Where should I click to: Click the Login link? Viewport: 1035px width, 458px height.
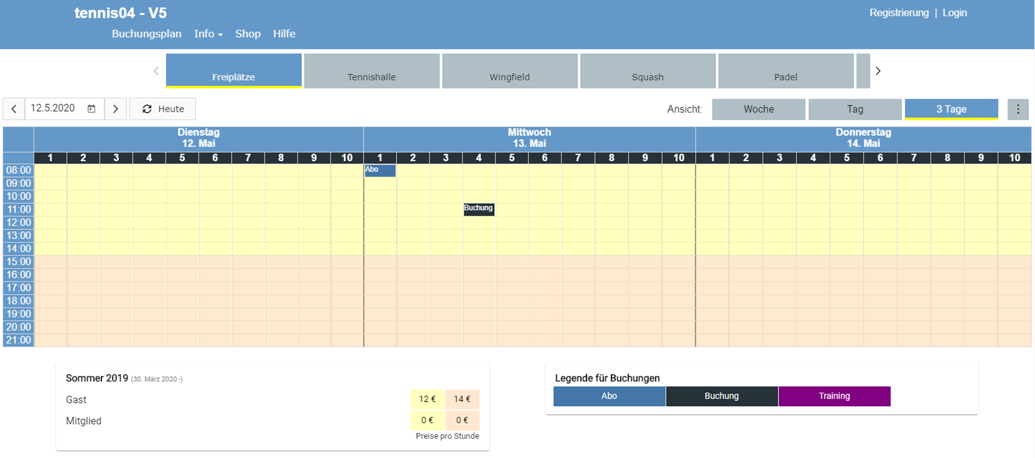pos(954,12)
